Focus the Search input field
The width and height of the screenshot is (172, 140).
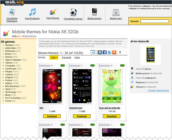(155, 21)
